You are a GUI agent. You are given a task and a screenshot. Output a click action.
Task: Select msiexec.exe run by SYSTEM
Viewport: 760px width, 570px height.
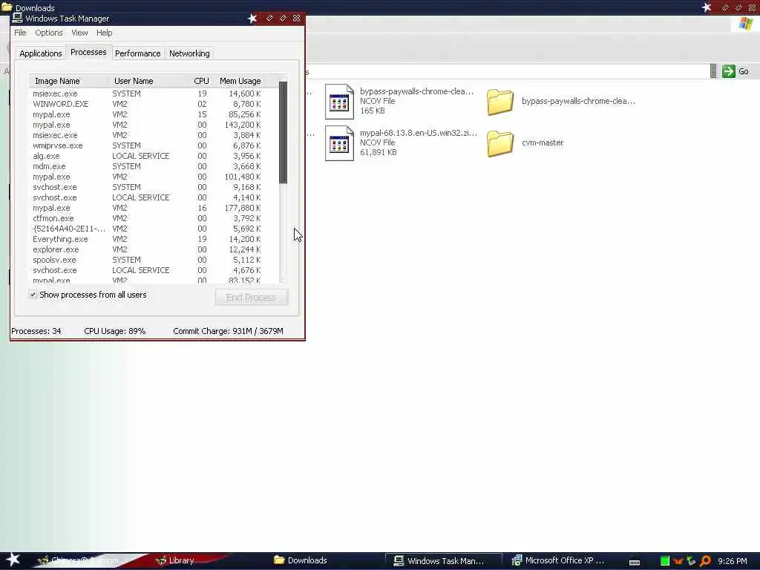(147, 94)
